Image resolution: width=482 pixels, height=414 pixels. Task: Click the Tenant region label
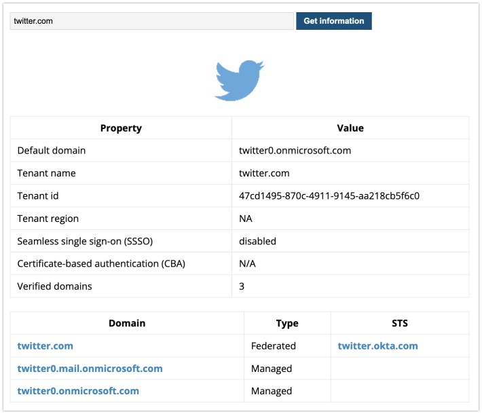coord(48,219)
